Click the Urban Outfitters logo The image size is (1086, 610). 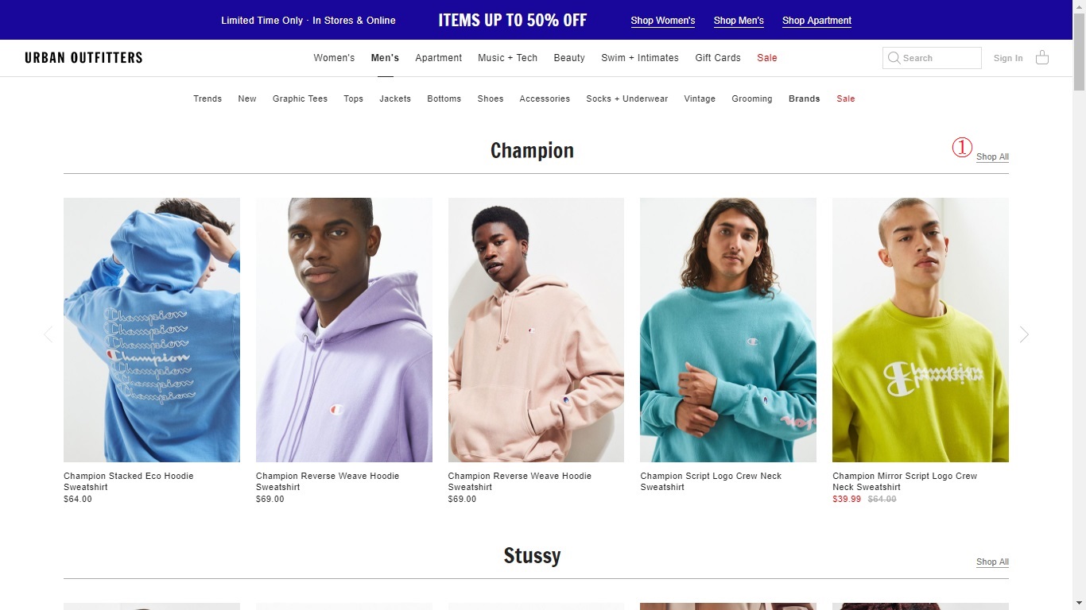83,58
